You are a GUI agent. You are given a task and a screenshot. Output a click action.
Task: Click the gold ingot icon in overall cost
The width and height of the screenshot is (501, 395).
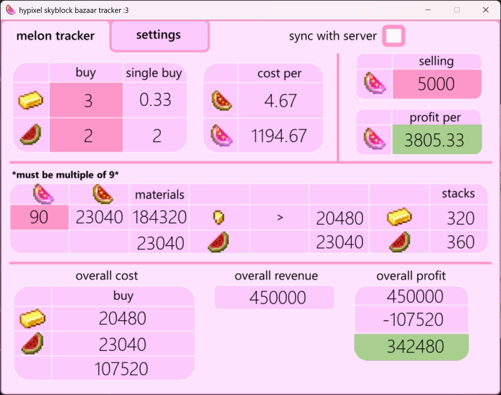click(32, 318)
